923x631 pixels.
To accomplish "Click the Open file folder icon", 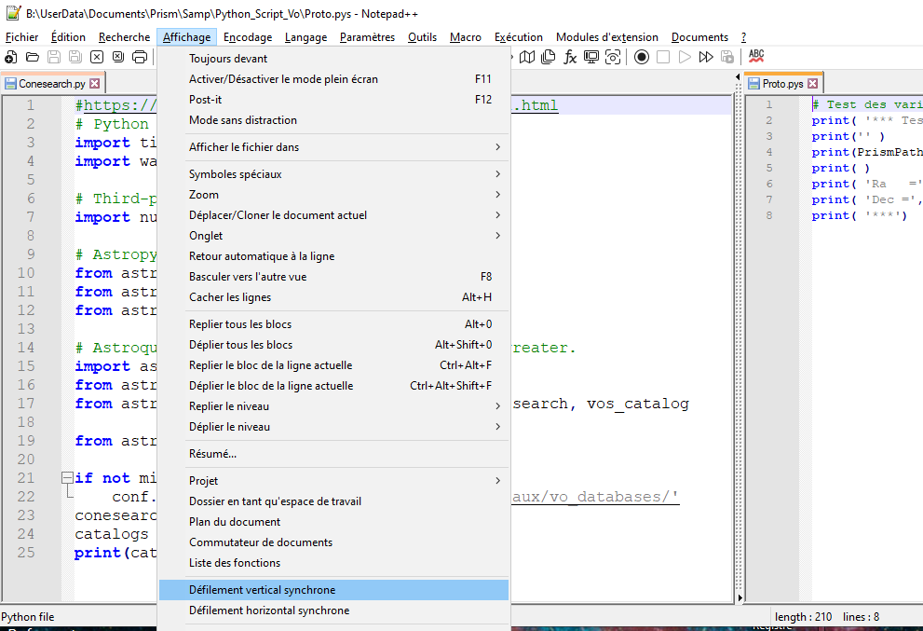I will coord(33,58).
